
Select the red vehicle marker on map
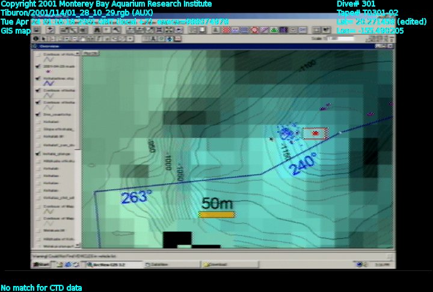pos(315,133)
